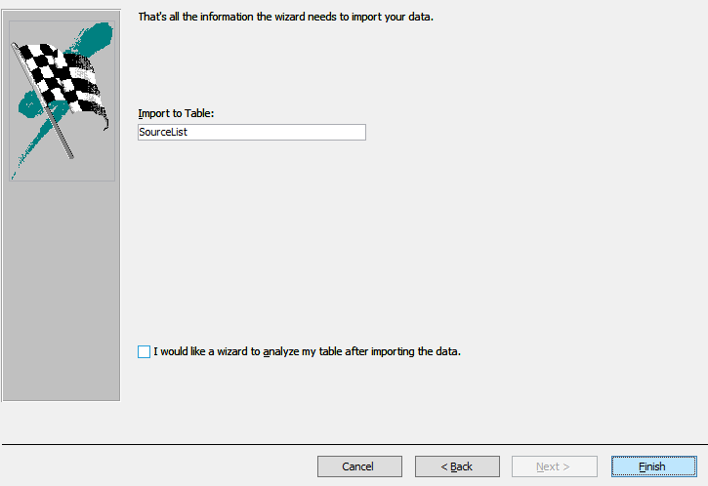Go back with the '< Back' button
The image size is (708, 486).
click(x=456, y=466)
